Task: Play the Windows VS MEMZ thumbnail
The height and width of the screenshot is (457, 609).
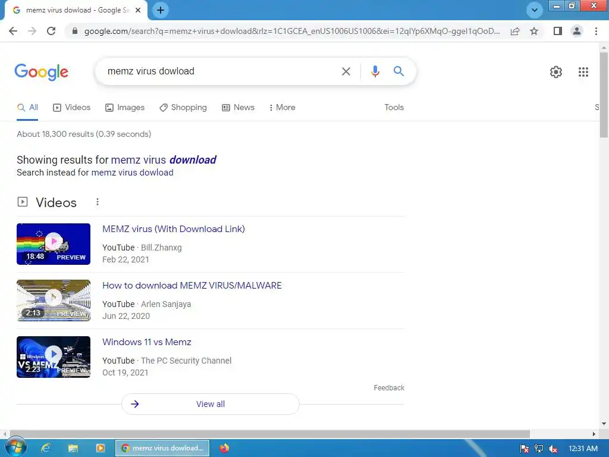Action: [x=54, y=357]
